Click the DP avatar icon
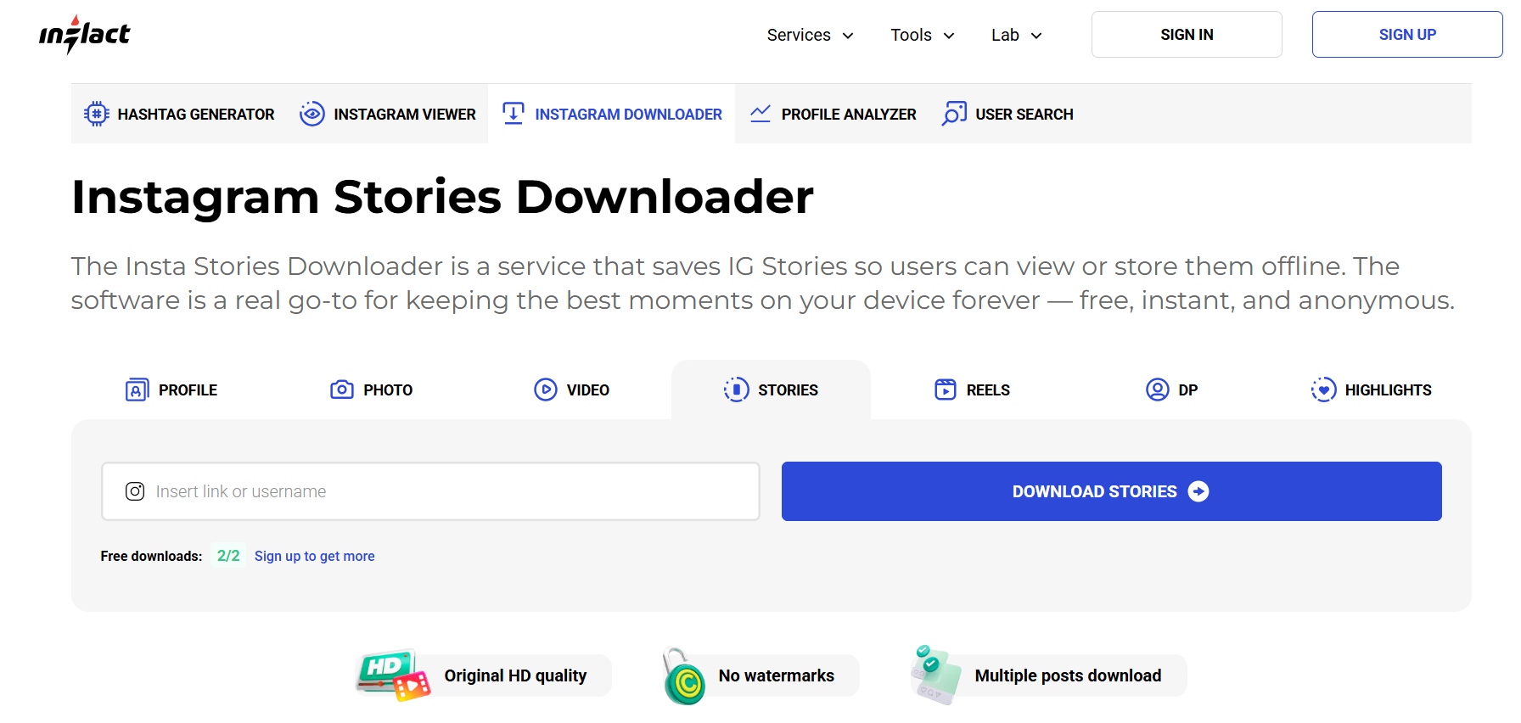 [1158, 390]
